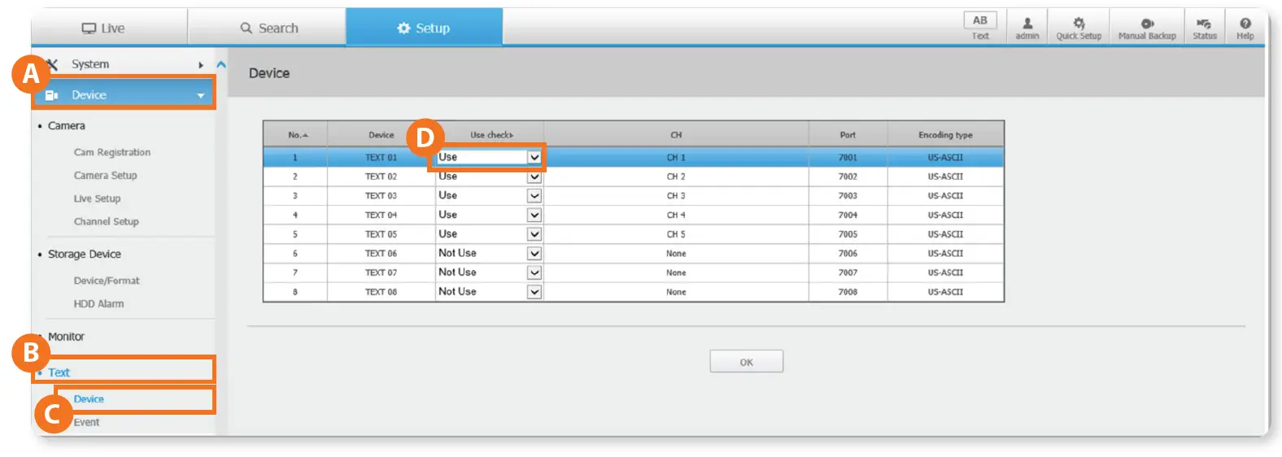Collapse the Device sidebar section
Image resolution: width=1282 pixels, height=457 pixels.
pyautogui.click(x=124, y=95)
